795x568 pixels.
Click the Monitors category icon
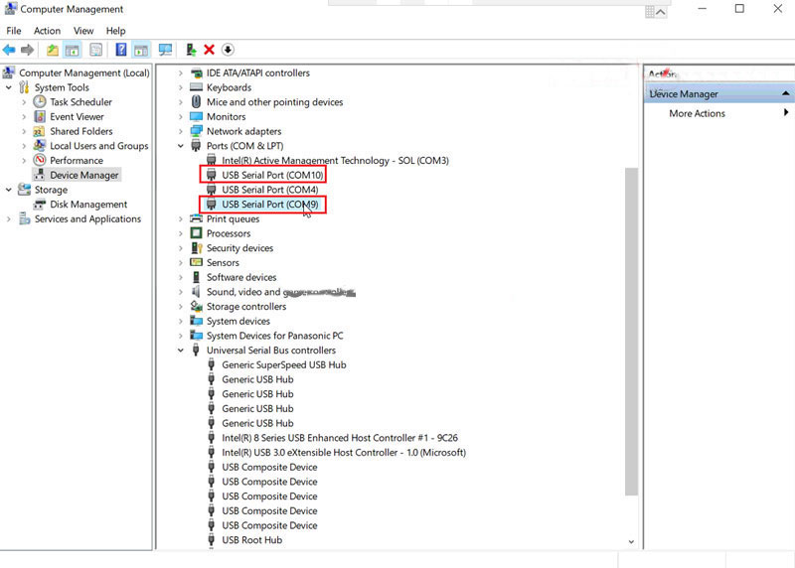coord(196,116)
